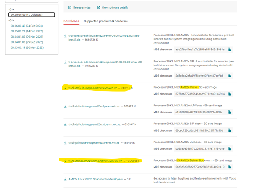Select version 08.06.00.42 (24 Feb 2023)
Screen dimensions: 275x192
click(x=27, y=26)
